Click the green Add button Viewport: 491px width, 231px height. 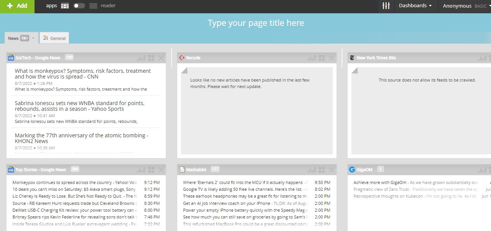pos(17,6)
